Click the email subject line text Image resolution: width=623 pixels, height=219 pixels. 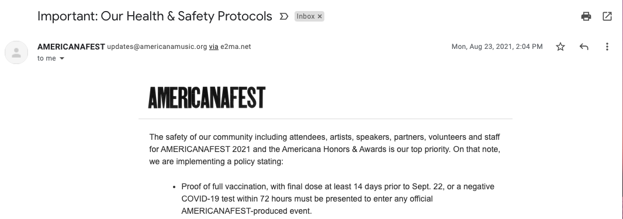[x=154, y=16]
